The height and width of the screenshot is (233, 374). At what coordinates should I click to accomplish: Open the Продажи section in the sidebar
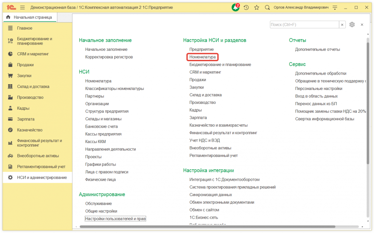[x=25, y=65]
